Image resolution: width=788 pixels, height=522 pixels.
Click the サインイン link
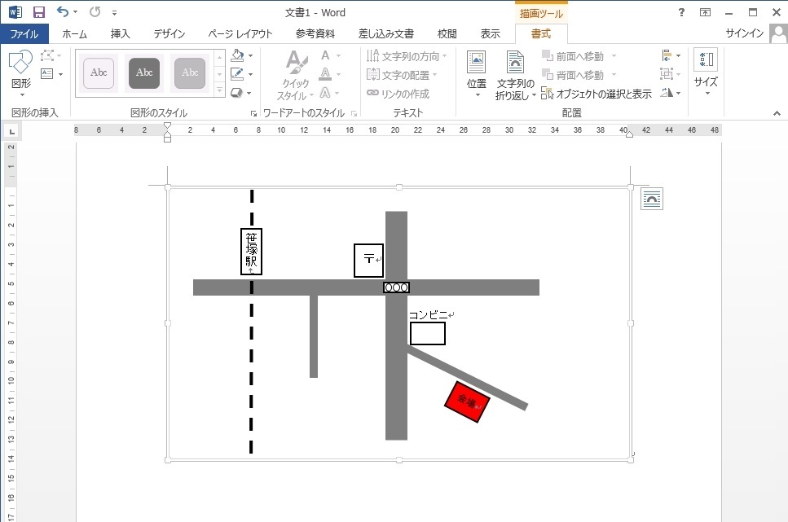tap(746, 34)
